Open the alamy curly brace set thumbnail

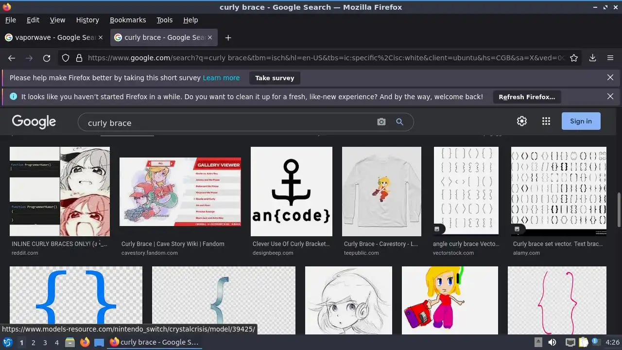tap(559, 192)
